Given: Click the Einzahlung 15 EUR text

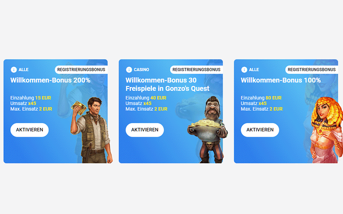Looking at the screenshot, I should tap(31, 98).
